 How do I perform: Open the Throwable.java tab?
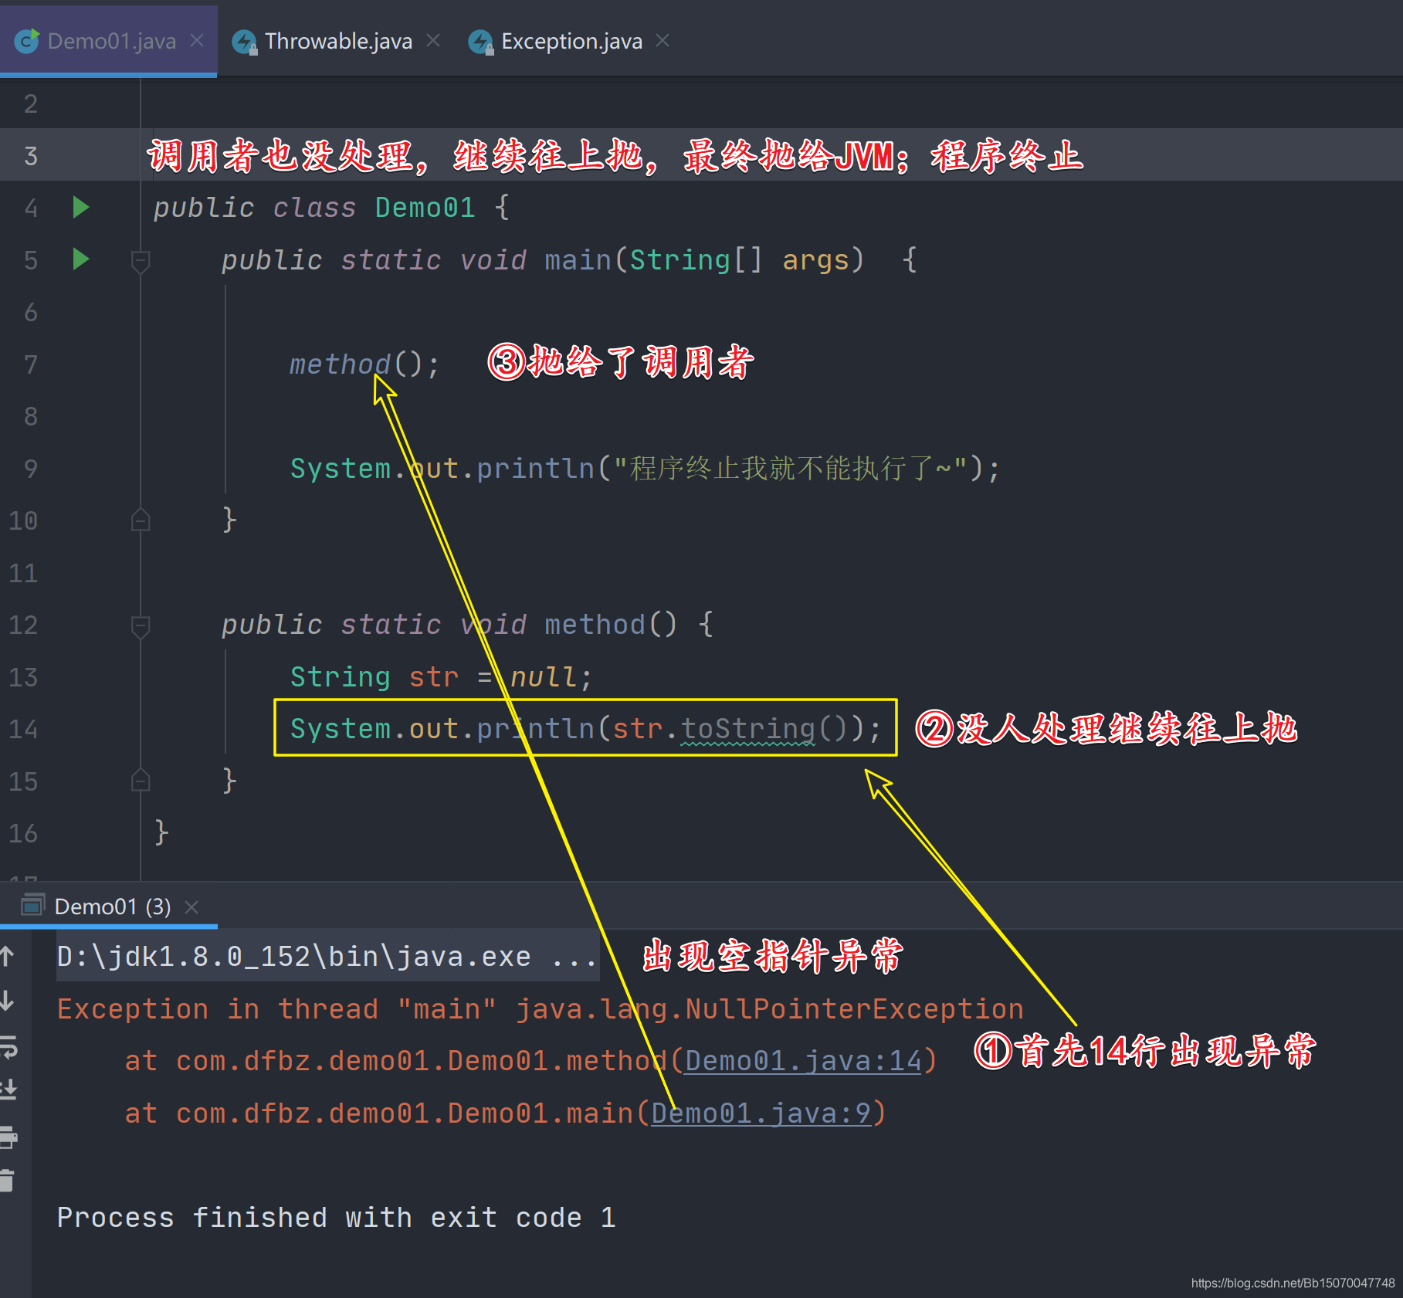pos(338,40)
